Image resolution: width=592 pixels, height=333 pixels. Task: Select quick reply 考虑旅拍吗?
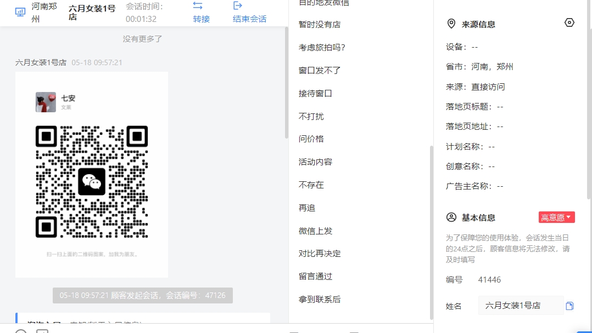[322, 48]
